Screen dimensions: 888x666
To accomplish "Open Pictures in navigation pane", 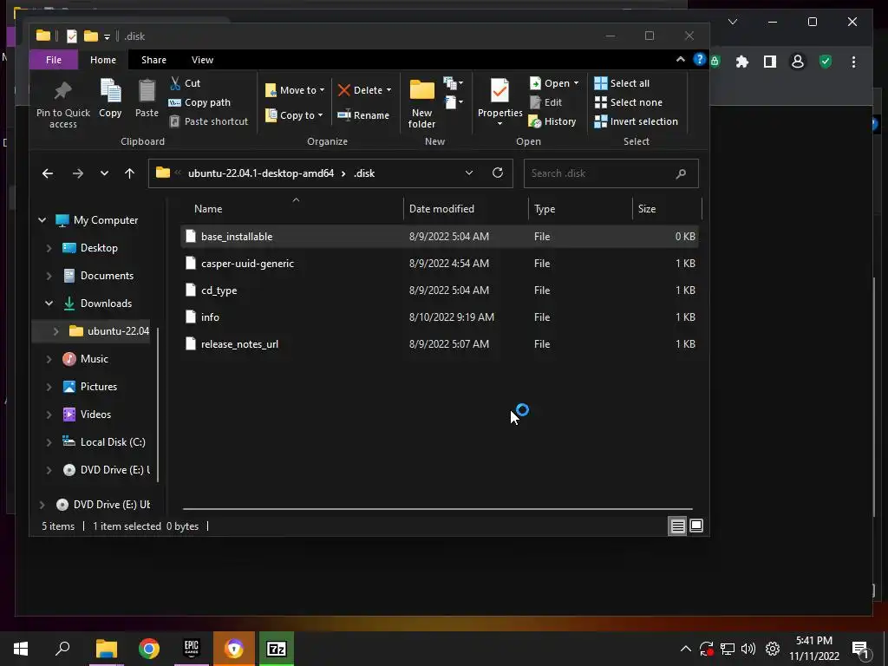I will [x=90, y=386].
